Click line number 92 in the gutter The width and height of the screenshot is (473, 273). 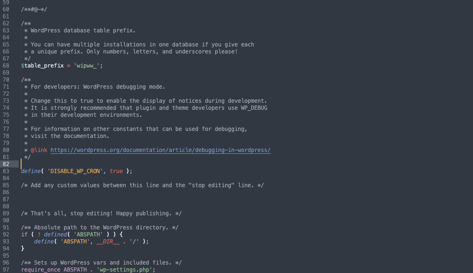(6, 235)
